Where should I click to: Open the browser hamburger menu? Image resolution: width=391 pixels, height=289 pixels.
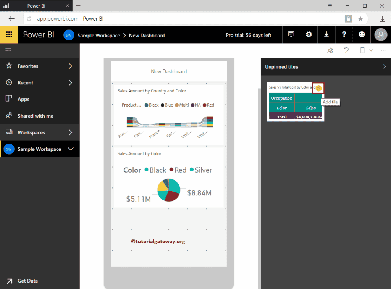click(330, 6)
